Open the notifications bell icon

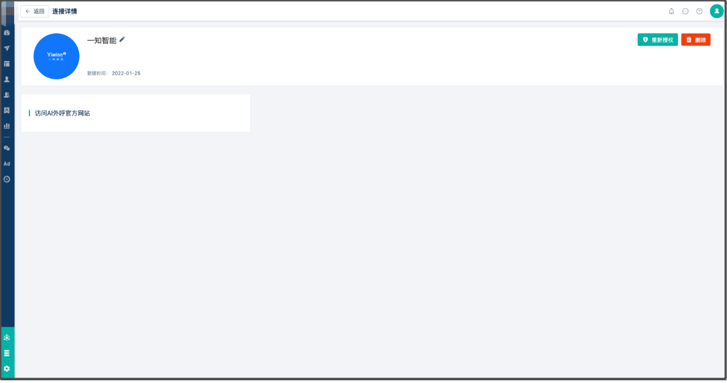coord(671,11)
